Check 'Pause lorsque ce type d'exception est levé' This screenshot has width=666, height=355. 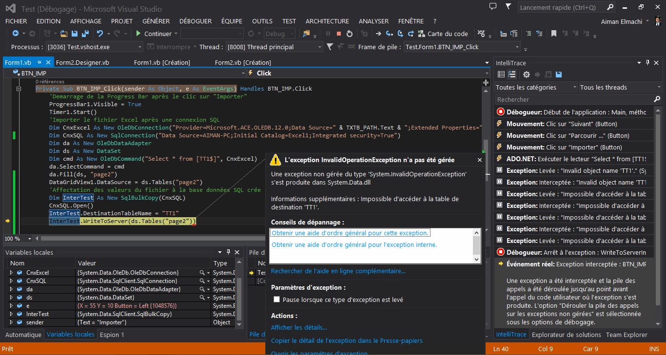pos(277,299)
